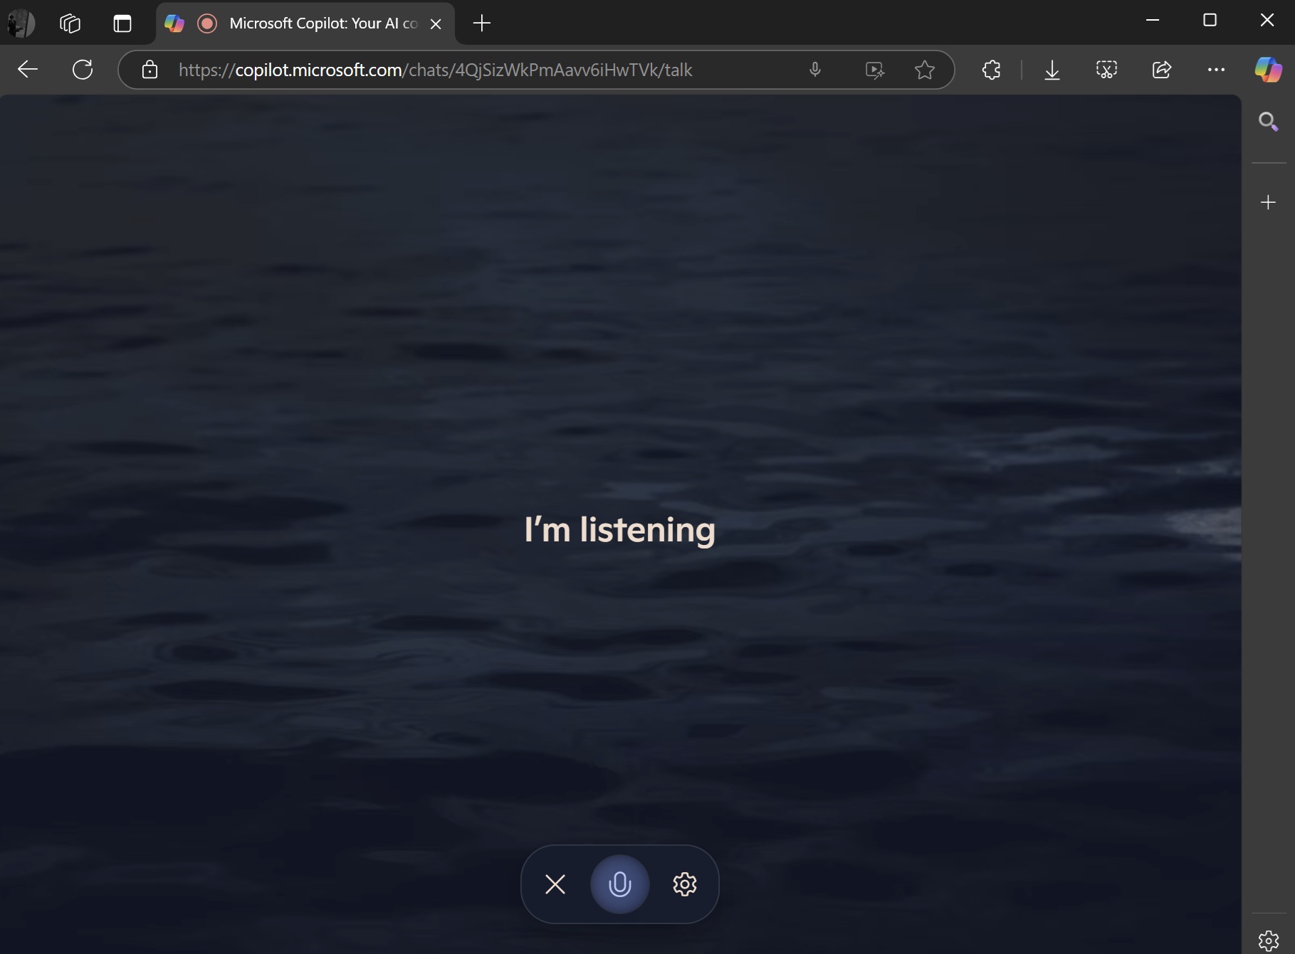Open voice settings gear in control bar
This screenshot has width=1295, height=954.
(x=684, y=884)
